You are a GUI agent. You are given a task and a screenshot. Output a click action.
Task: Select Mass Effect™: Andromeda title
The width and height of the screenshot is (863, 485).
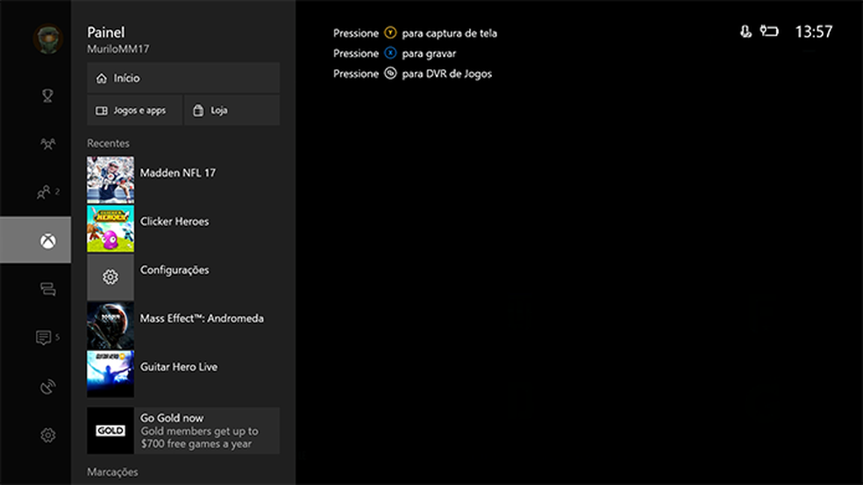point(202,318)
